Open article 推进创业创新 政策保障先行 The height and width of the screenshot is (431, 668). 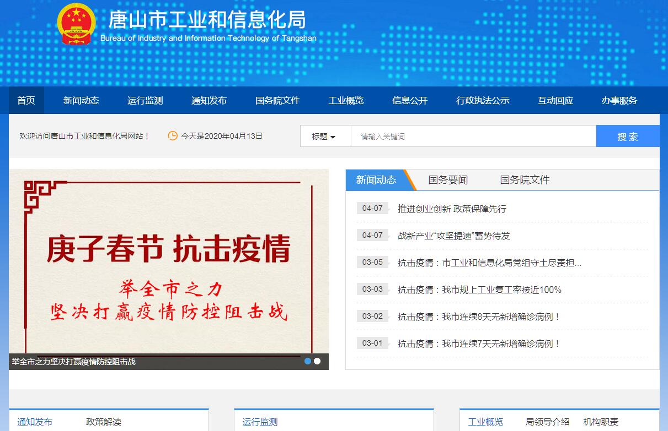[452, 209]
